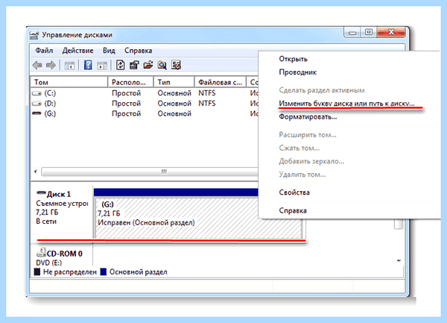Select Изменить букву диска или путь к диску

coord(346,103)
